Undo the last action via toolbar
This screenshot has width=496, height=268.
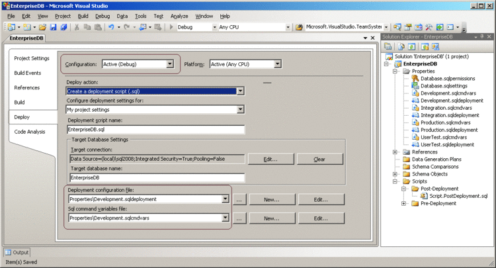tap(111, 27)
